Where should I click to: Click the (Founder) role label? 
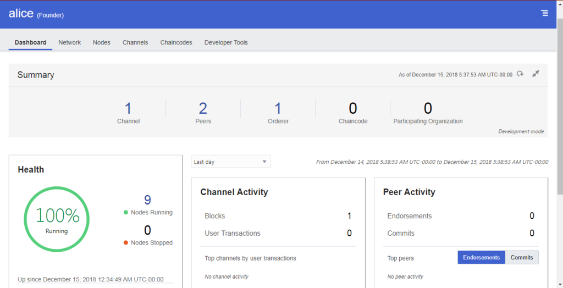click(x=50, y=15)
